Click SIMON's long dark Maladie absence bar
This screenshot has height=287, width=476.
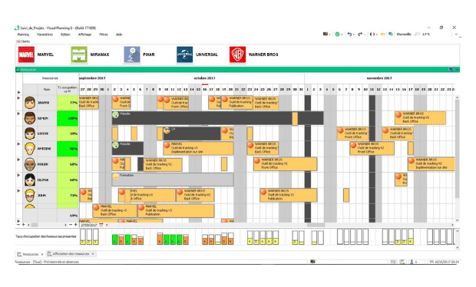coord(217,118)
